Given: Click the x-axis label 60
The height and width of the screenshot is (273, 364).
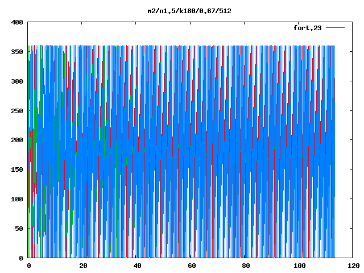Looking at the screenshot, I should click(192, 266).
